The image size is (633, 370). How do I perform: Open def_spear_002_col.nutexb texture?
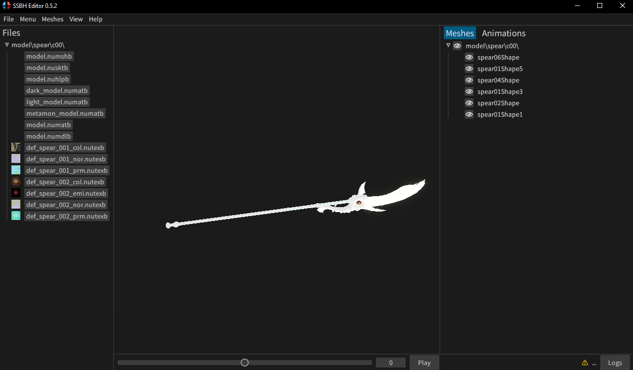[x=66, y=182]
